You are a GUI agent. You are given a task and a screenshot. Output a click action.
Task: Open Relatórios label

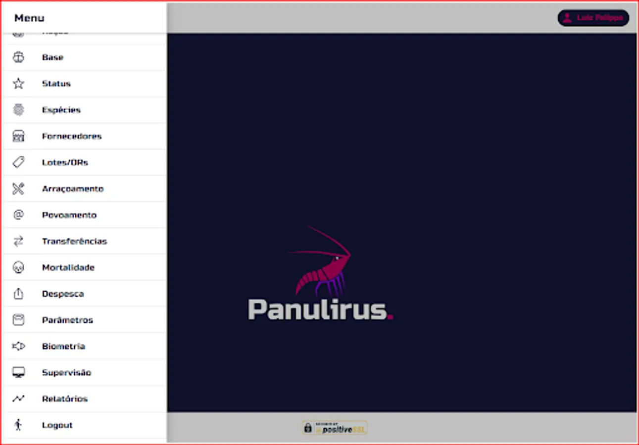65,399
